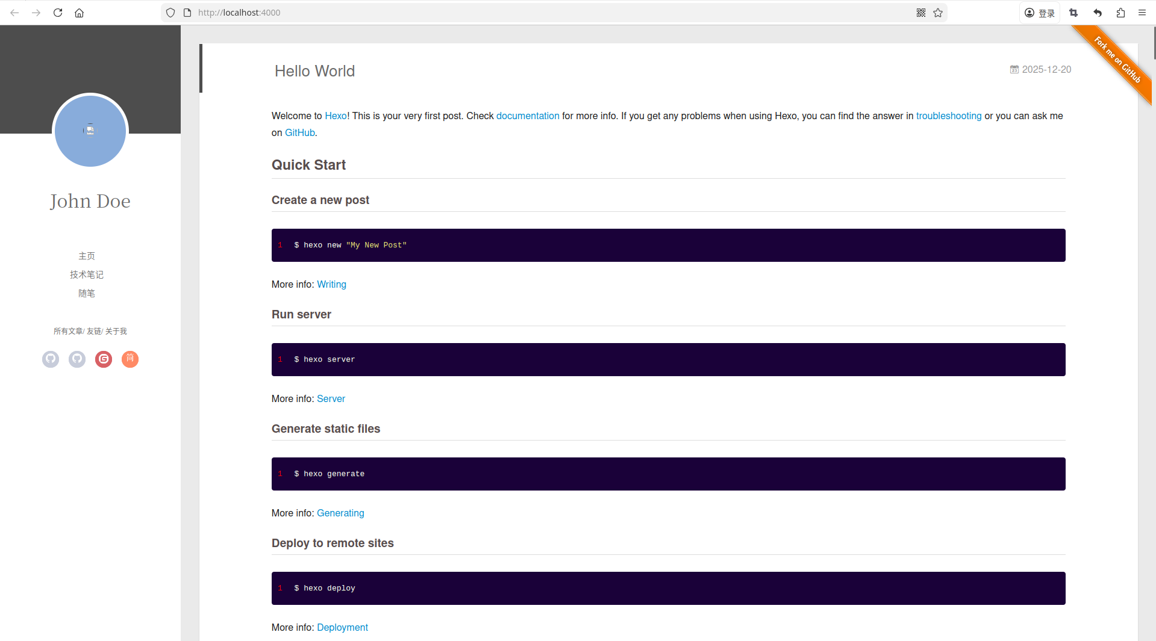
Task: Bookmark this page with the star icon
Action: [x=938, y=13]
